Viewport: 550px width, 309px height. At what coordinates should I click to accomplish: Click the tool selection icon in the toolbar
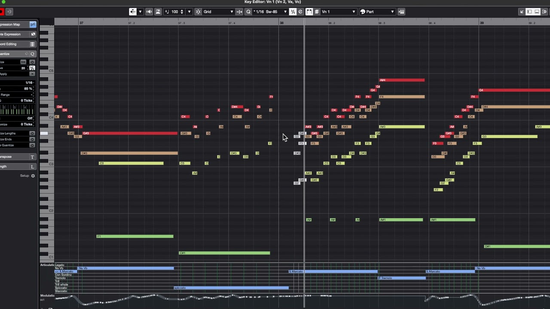point(133,12)
